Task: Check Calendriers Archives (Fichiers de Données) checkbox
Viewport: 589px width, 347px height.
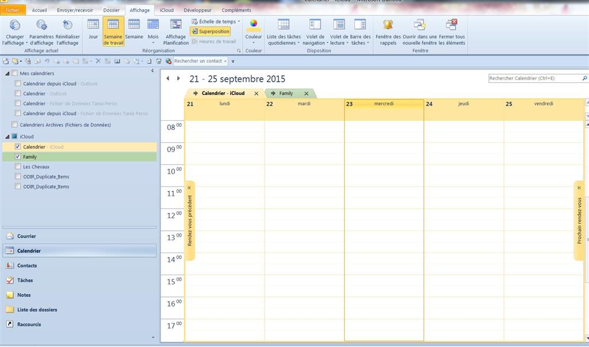Action: [14, 124]
